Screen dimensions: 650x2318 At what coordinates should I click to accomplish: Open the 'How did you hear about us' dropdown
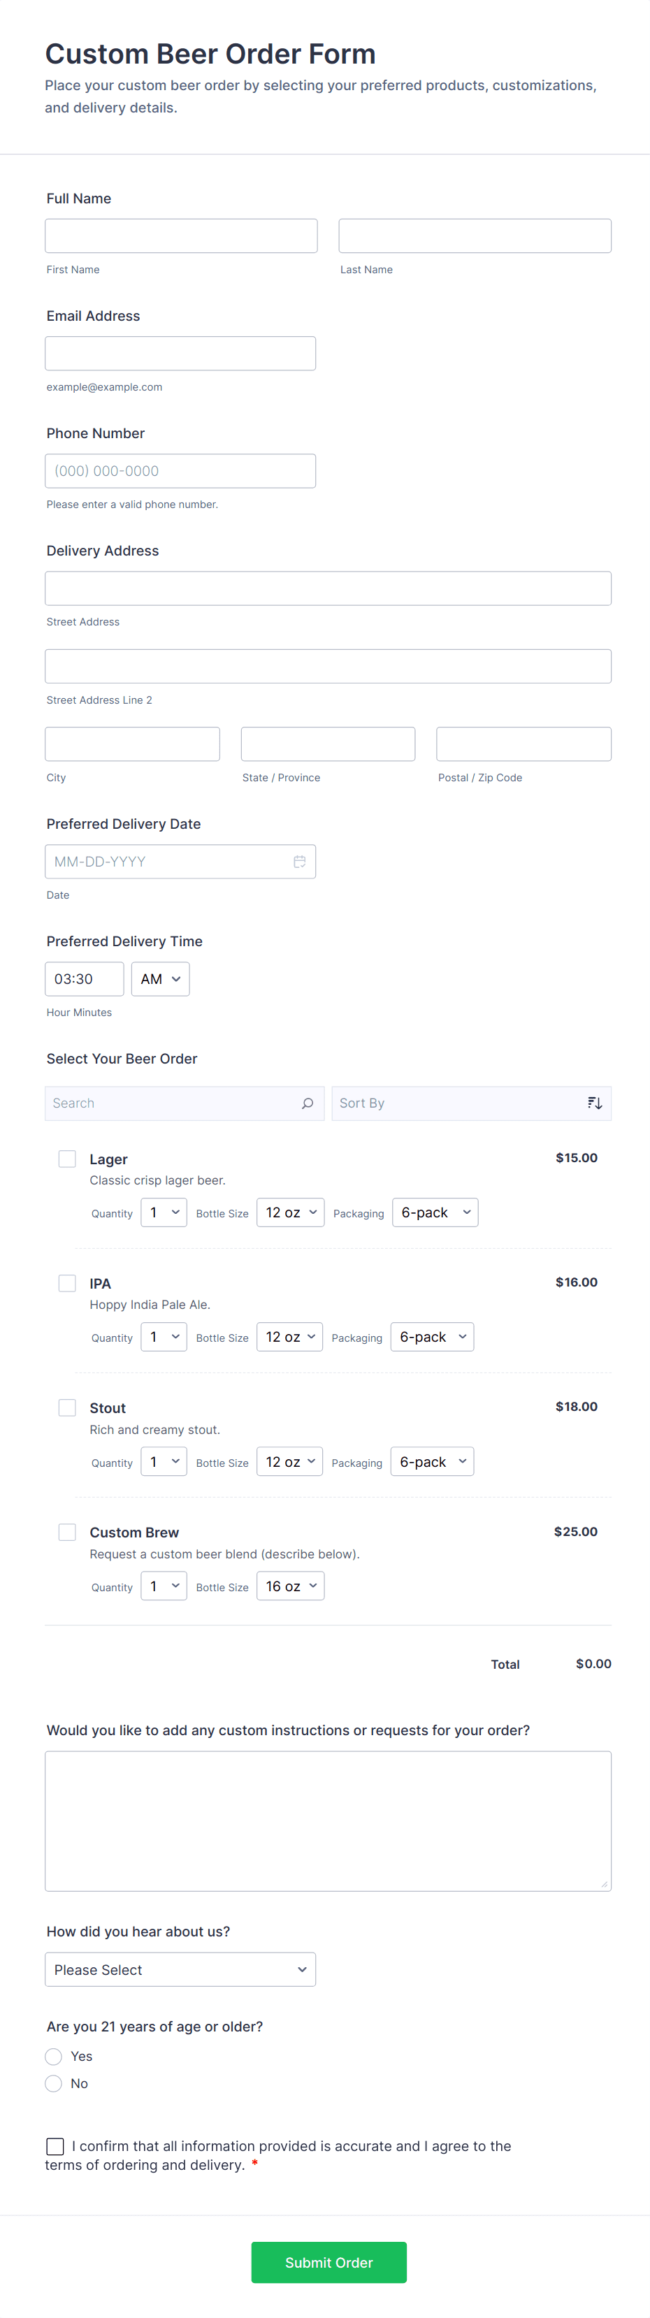pyautogui.click(x=180, y=1970)
